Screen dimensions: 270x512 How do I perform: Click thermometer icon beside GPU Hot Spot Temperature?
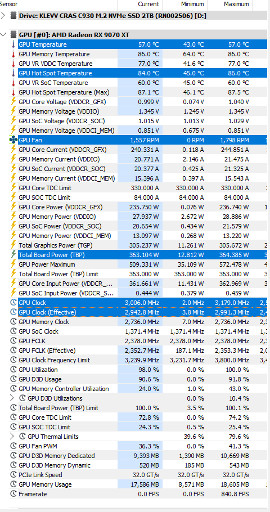tap(13, 73)
